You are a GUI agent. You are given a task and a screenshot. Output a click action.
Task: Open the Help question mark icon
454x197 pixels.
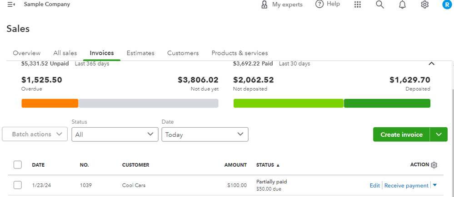pyautogui.click(x=319, y=4)
